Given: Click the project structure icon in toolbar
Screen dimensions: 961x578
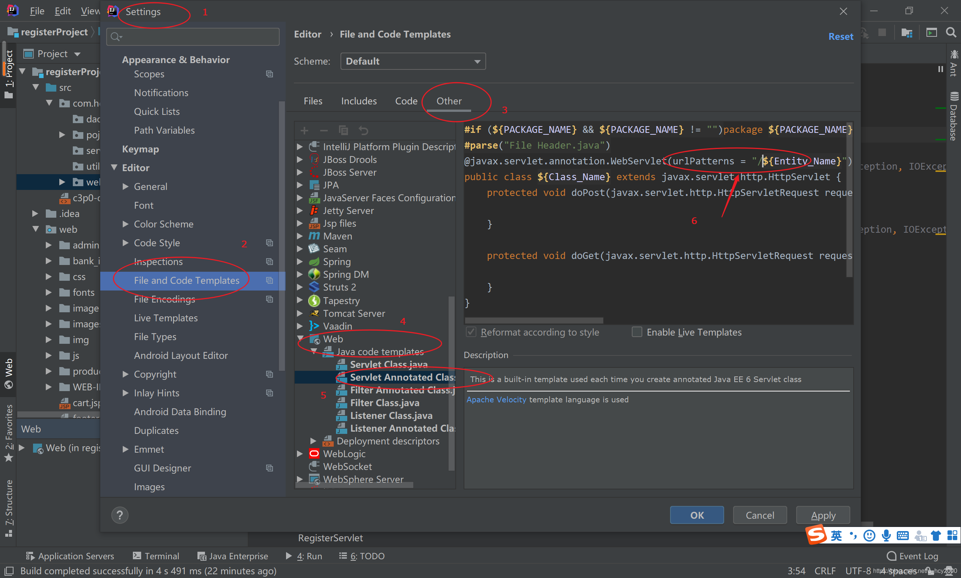Looking at the screenshot, I should pos(907,33).
